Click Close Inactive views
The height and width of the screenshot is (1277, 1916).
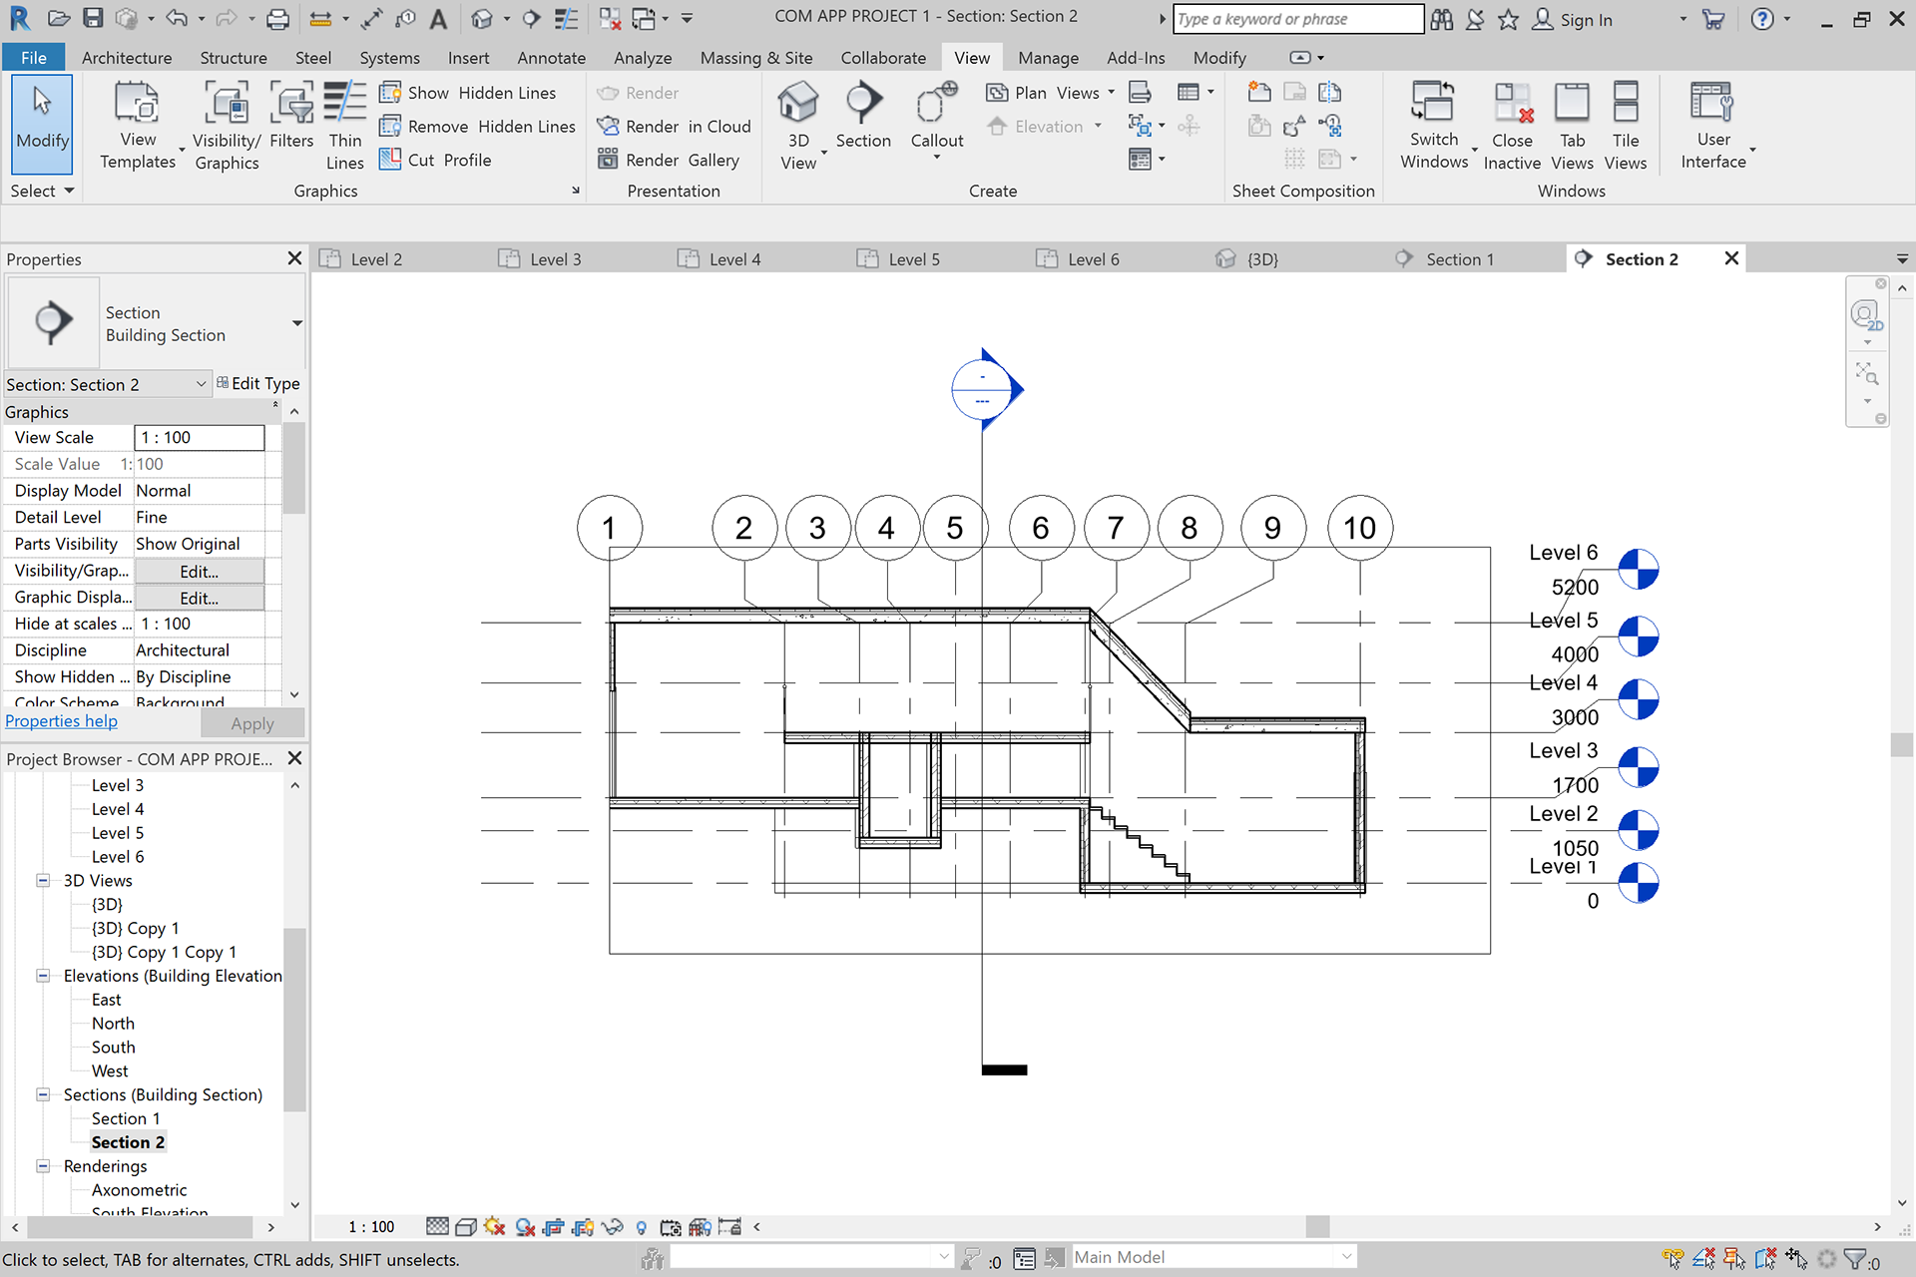1512,127
